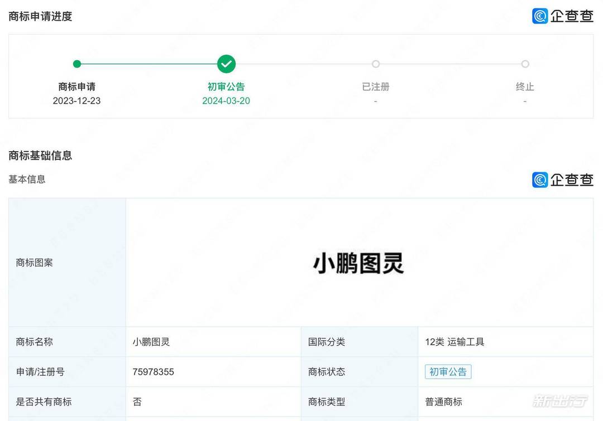Click the 终止 step label
603x421 pixels.
pos(525,86)
